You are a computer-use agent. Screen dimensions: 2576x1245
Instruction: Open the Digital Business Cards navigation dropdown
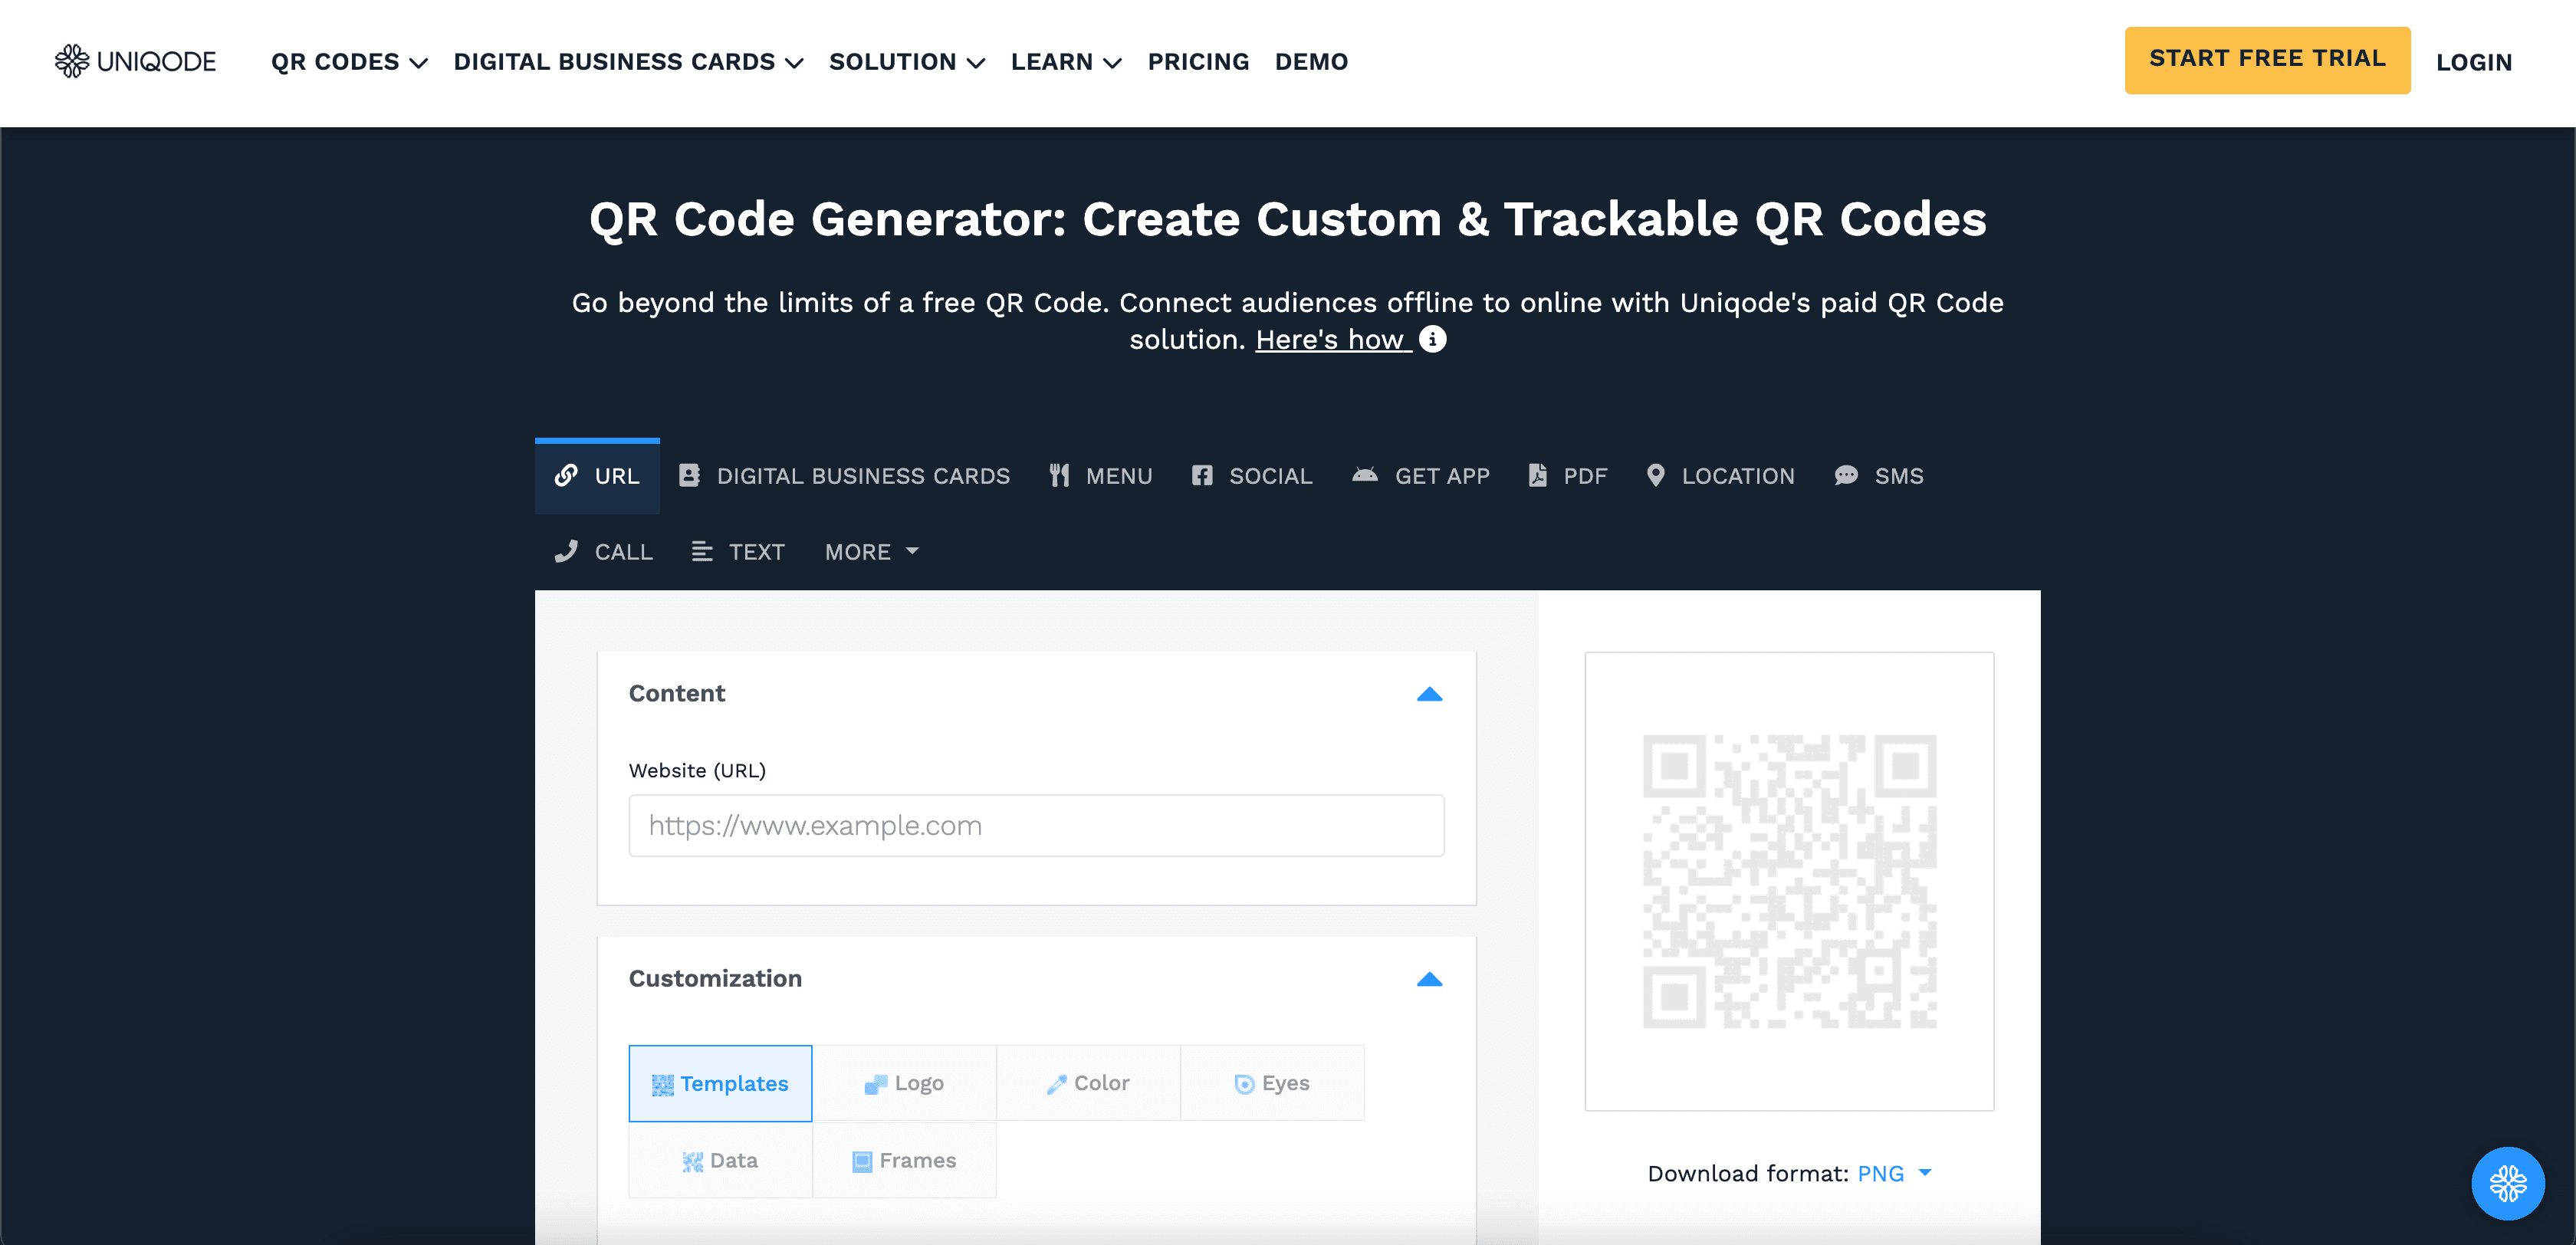pyautogui.click(x=628, y=62)
